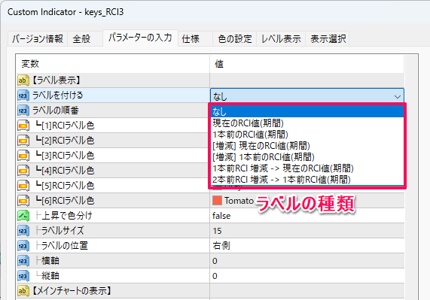Select 現在のRCI値(期間) option
This screenshot has width=430, height=300.
tap(306, 123)
